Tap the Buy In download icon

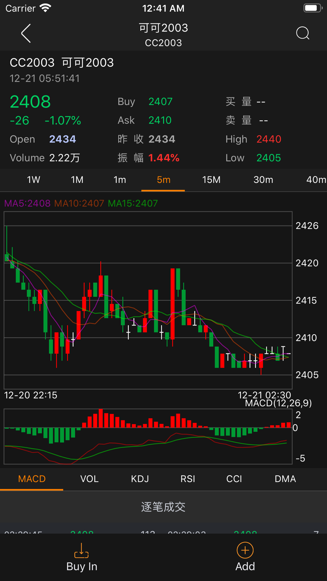81,550
